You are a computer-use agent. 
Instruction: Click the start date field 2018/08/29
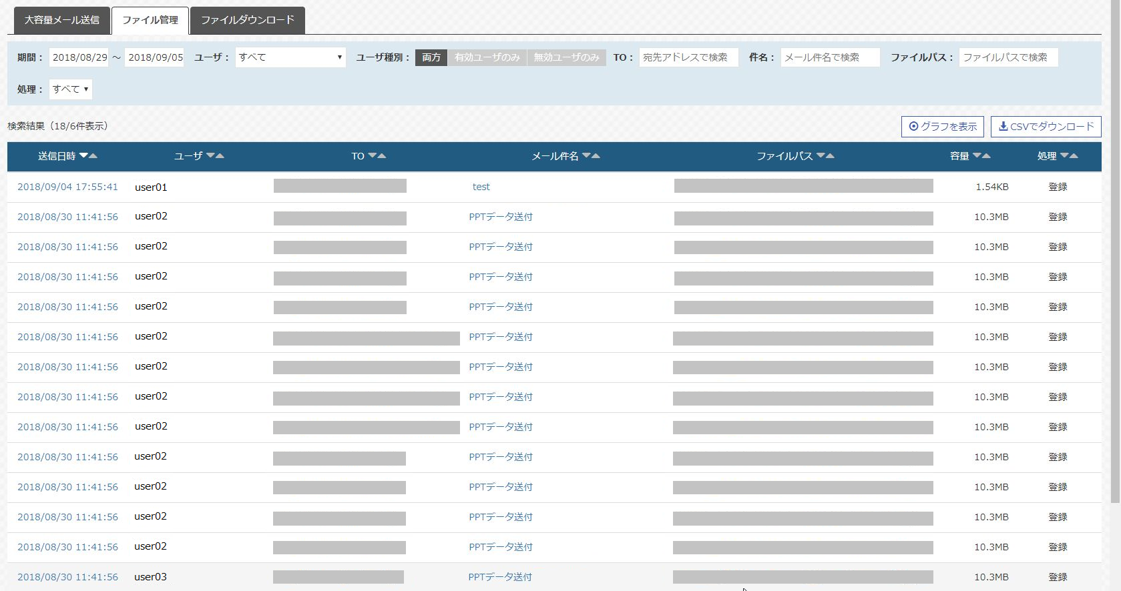tap(79, 57)
